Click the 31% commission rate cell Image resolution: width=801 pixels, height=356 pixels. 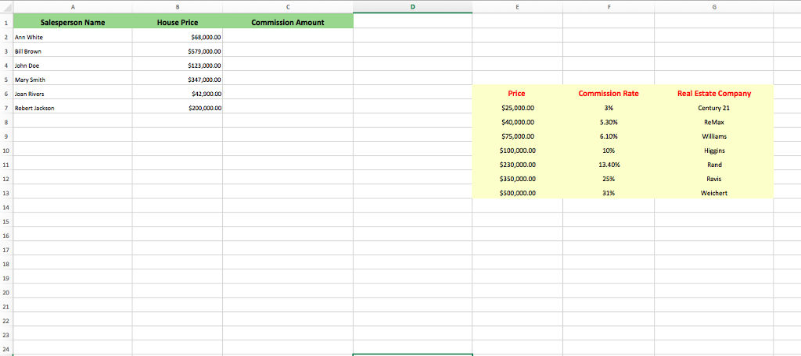[x=608, y=193]
